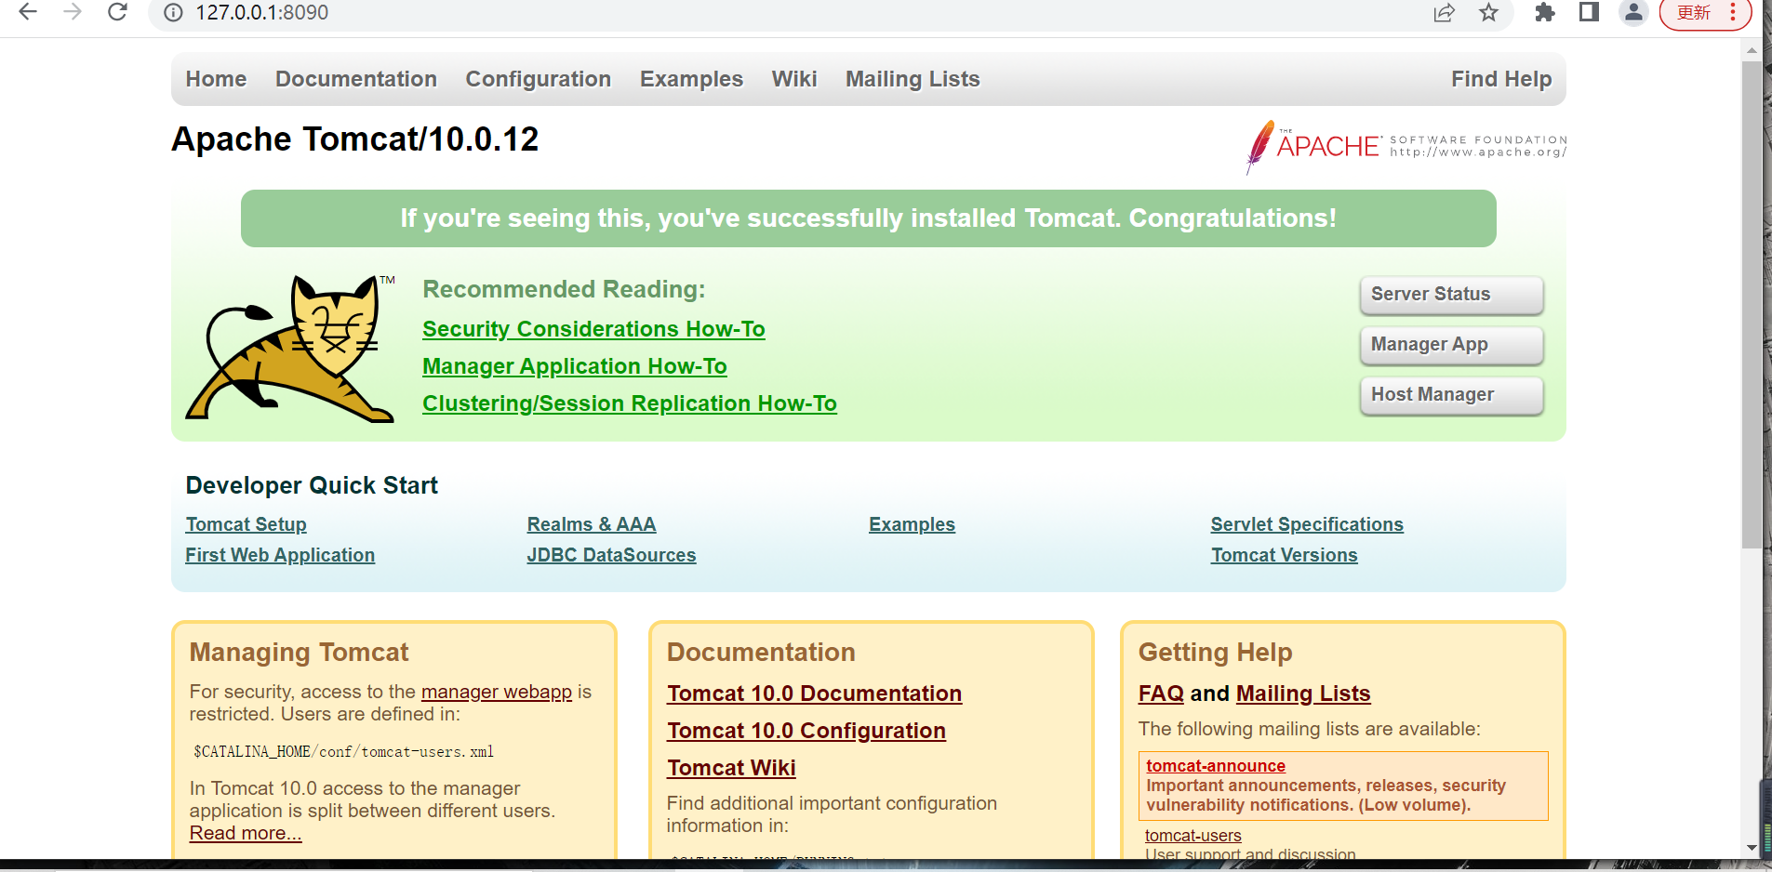
Task: Go back with the browser back arrow
Action: 28,12
